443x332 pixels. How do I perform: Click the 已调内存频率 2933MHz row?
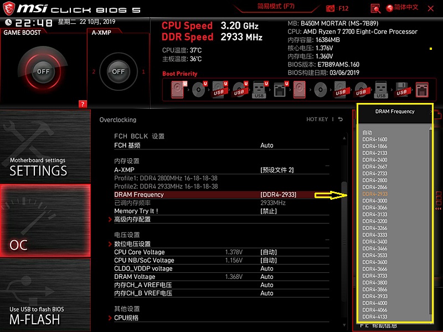click(x=221, y=203)
